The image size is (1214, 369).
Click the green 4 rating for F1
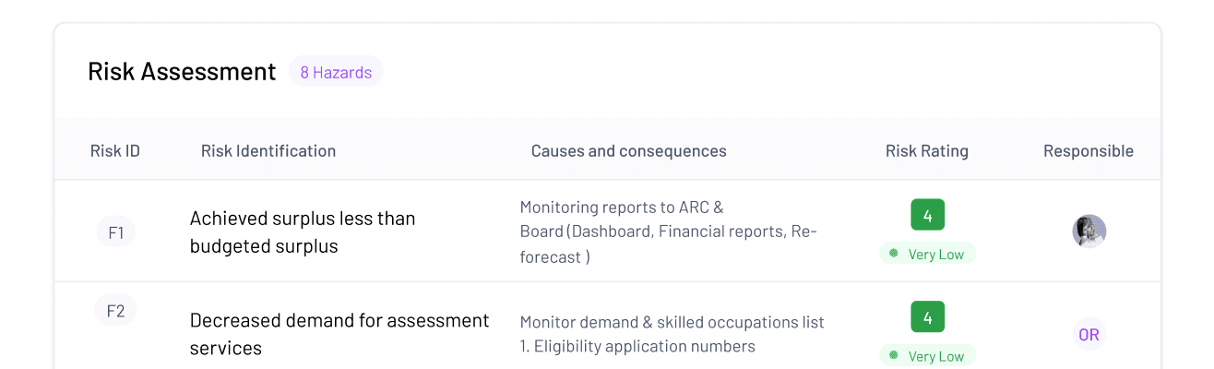click(927, 216)
